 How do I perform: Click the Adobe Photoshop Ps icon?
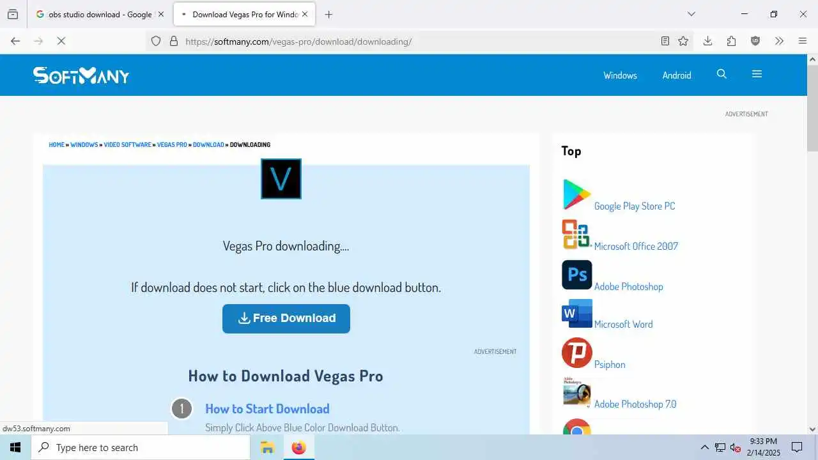coord(577,275)
